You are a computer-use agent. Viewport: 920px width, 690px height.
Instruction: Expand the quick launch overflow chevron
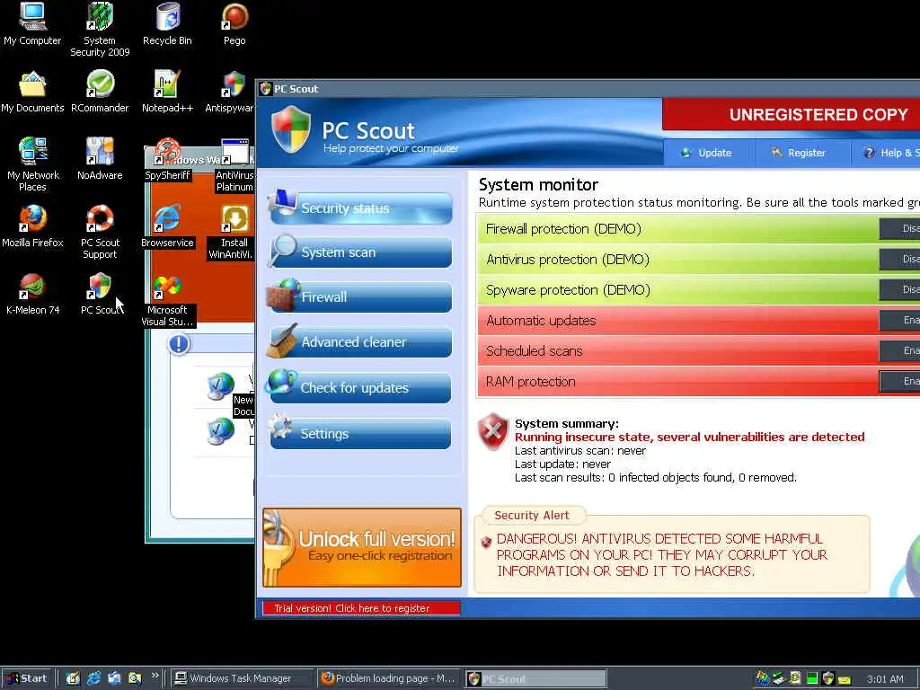155,676
